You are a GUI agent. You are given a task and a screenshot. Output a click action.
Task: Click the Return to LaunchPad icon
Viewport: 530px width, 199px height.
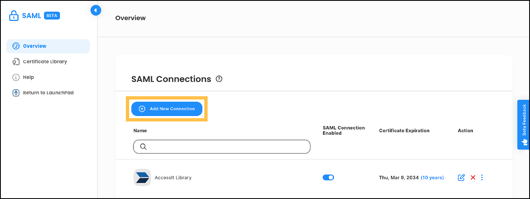(16, 93)
